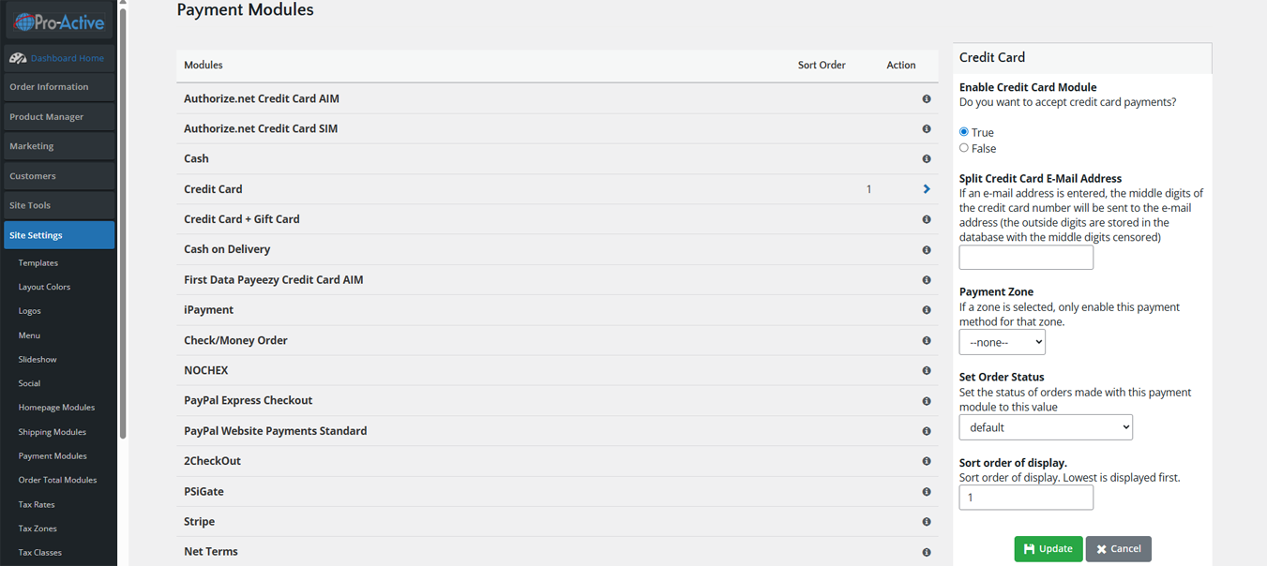Click Sort order of display field
The width and height of the screenshot is (1267, 566).
[1026, 498]
